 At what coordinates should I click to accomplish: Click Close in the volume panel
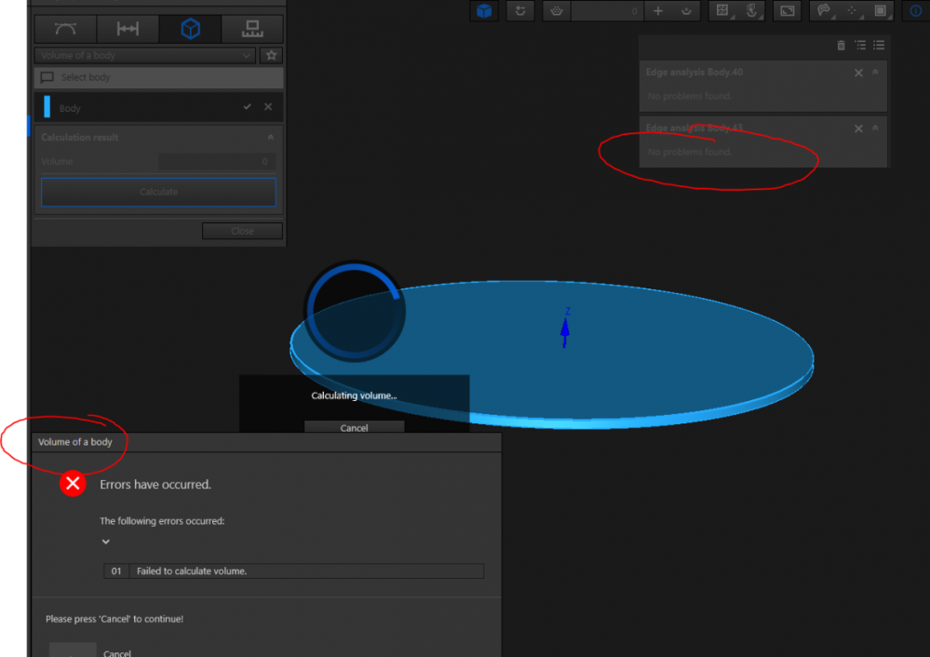[x=242, y=231]
